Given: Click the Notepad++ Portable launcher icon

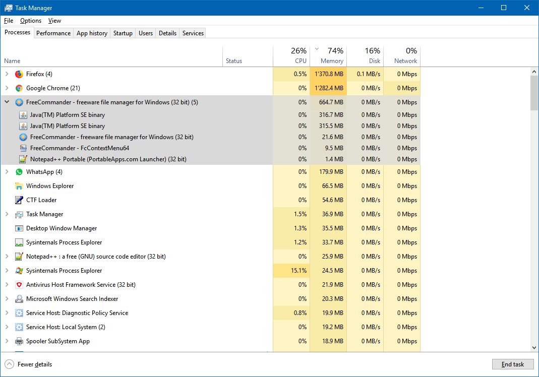Looking at the screenshot, I should pyautogui.click(x=23, y=159).
